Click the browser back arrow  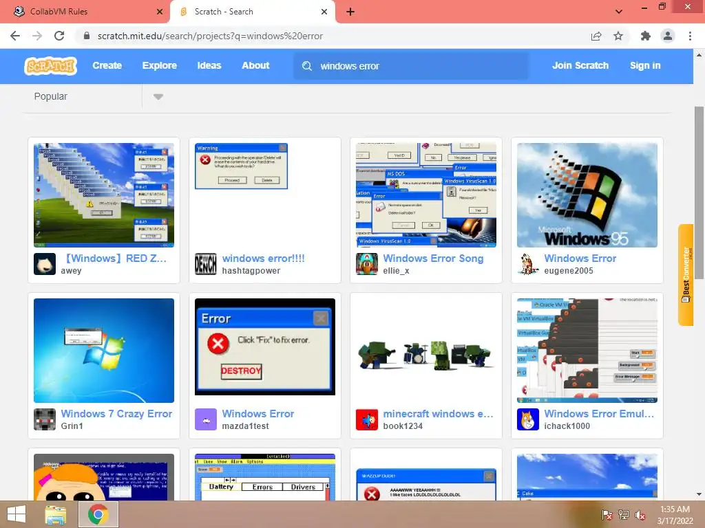click(15, 36)
